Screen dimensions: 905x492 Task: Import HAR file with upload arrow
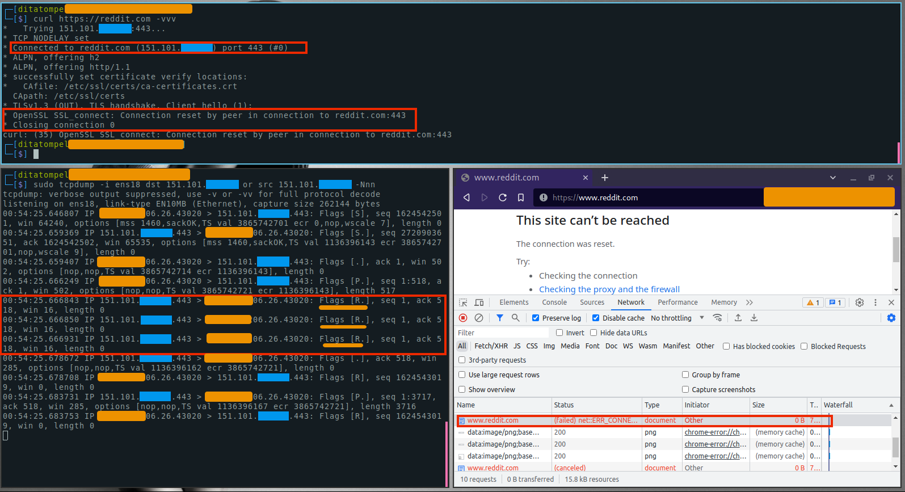(x=738, y=318)
